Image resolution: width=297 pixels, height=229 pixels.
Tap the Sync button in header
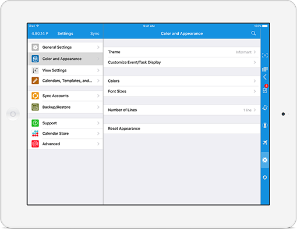[94, 34]
